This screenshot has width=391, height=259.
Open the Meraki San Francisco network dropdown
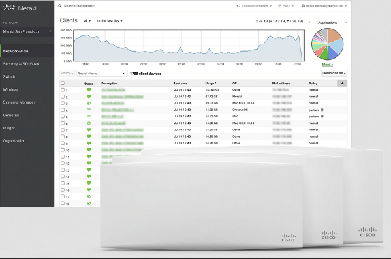click(27, 32)
